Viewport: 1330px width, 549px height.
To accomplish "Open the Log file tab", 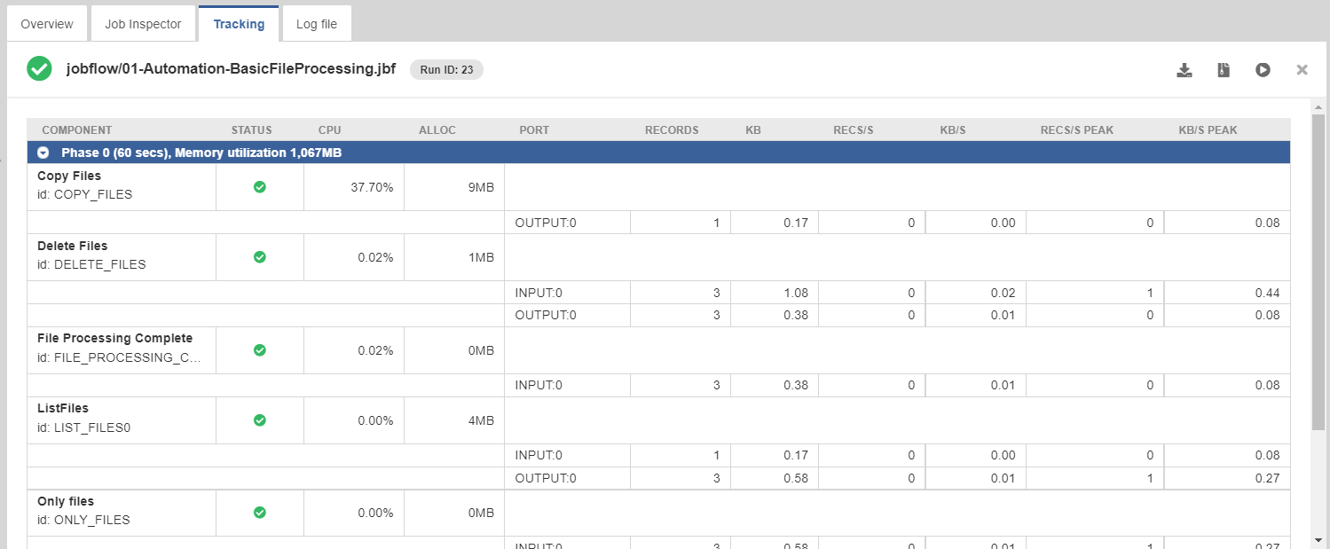I will [x=317, y=24].
